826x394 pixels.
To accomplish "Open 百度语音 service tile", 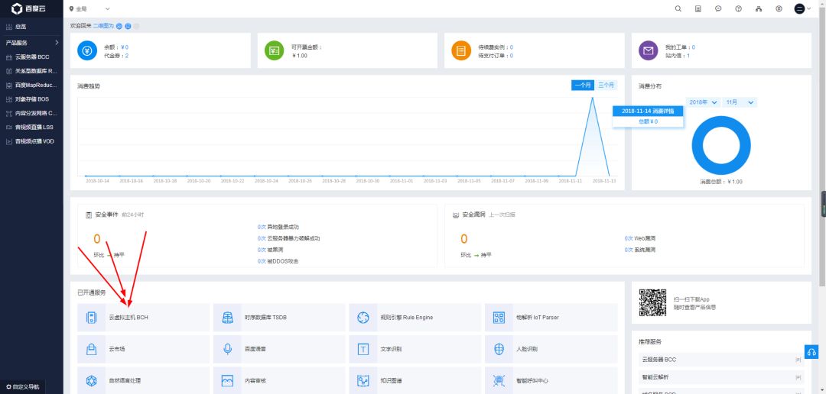I will click(278, 349).
